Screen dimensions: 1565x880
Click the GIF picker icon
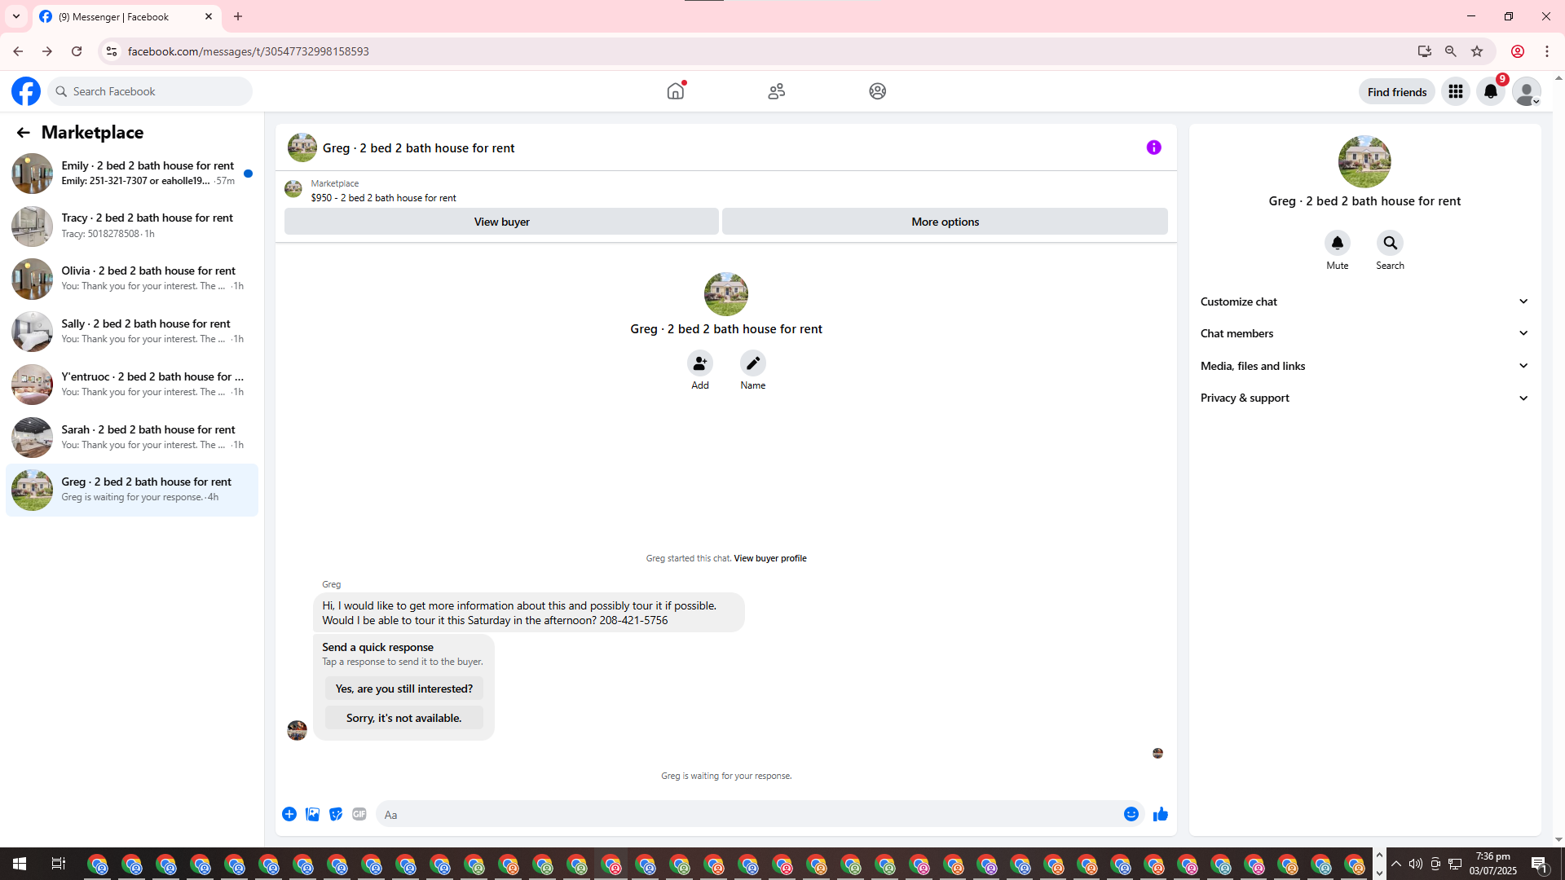359,814
